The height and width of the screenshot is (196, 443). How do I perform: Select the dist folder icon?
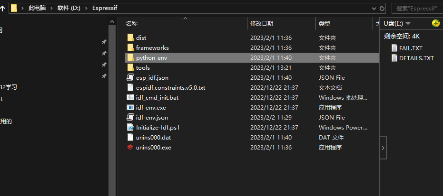tap(130, 38)
